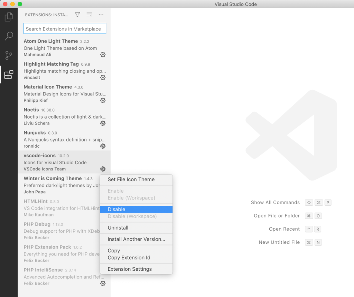The image size is (354, 297).
Task: Open the Extensions views and more actions menu
Action: pyautogui.click(x=101, y=15)
